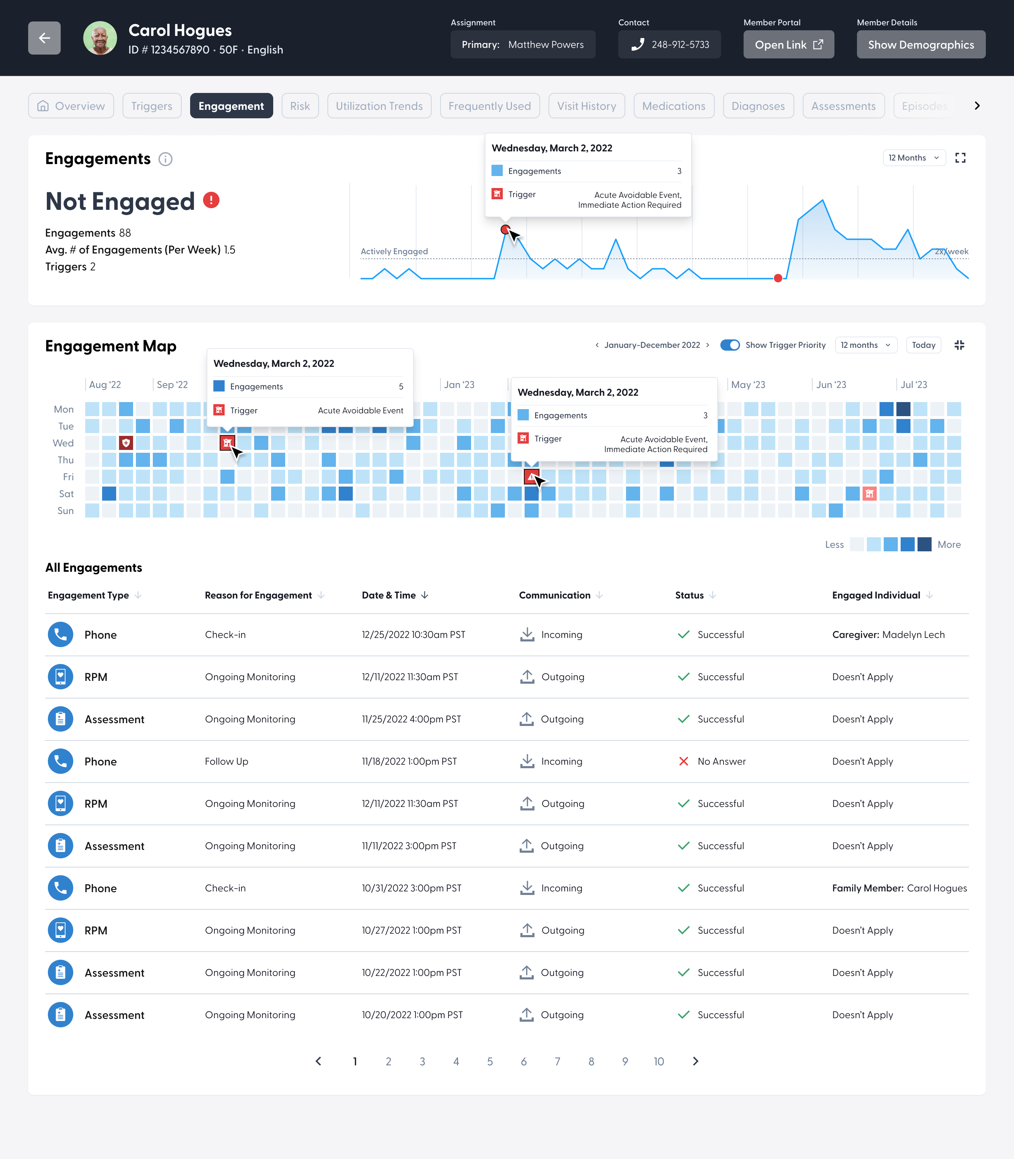Open the info tooltip next to Engagements heading
Screen dimensions: 1014x1159
click(x=165, y=159)
